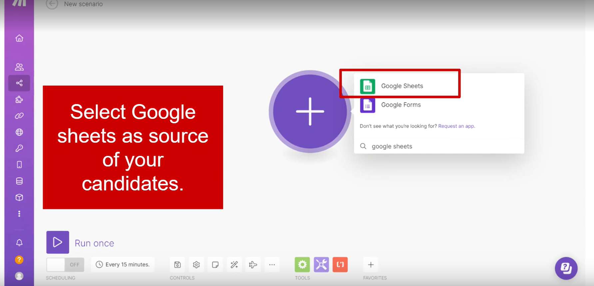This screenshot has width=594, height=286.
Task: Open the Home icon in sidebar
Action: click(x=19, y=38)
